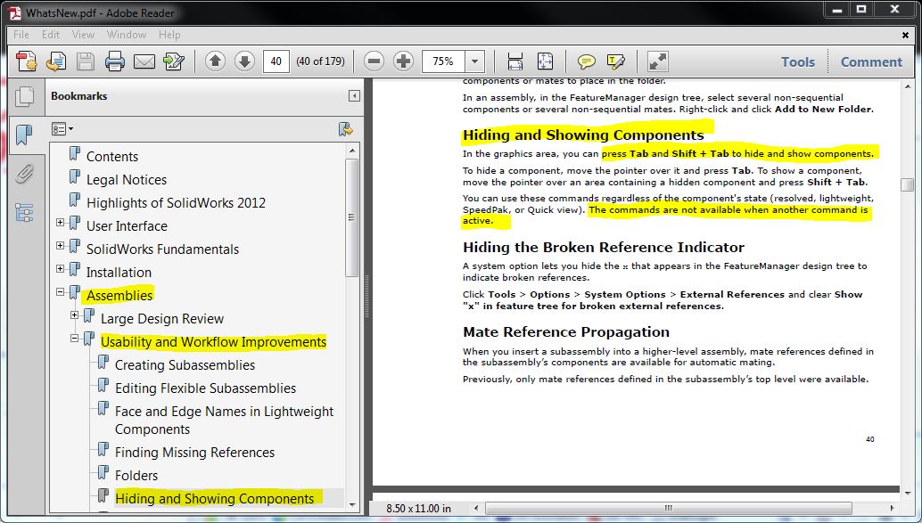Expand the Large Design Review bookmark
Screen dimensions: 922x523
point(75,315)
